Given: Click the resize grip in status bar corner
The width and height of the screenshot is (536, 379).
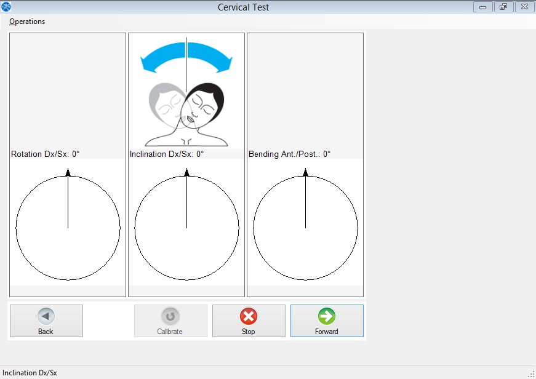Looking at the screenshot, I should (x=532, y=375).
